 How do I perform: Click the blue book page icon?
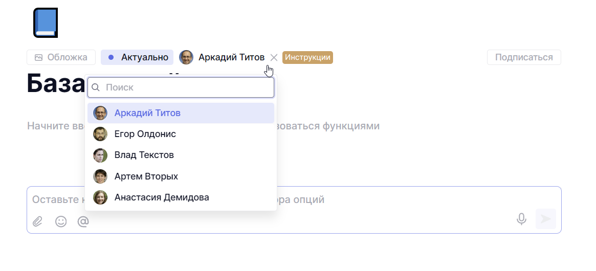click(x=46, y=23)
